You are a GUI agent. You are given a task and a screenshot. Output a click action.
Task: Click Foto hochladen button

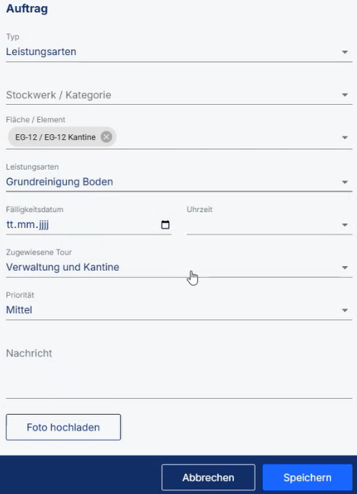pos(63,427)
